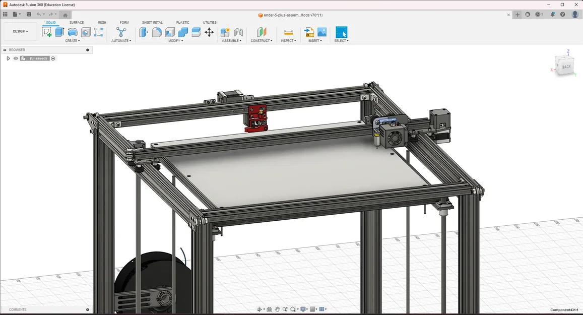583x315 pixels.
Task: Start the Create Sketch tool
Action: click(46, 32)
